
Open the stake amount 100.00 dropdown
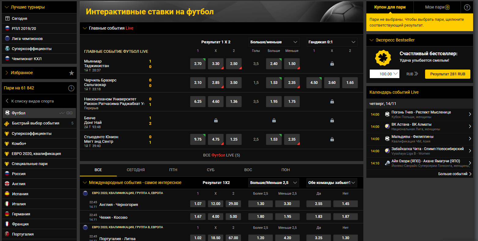click(x=384, y=74)
